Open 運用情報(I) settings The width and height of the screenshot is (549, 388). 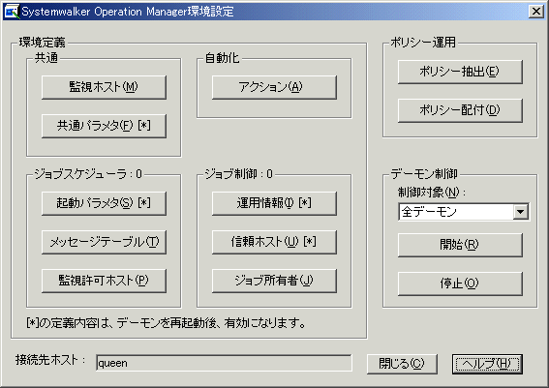(x=274, y=203)
